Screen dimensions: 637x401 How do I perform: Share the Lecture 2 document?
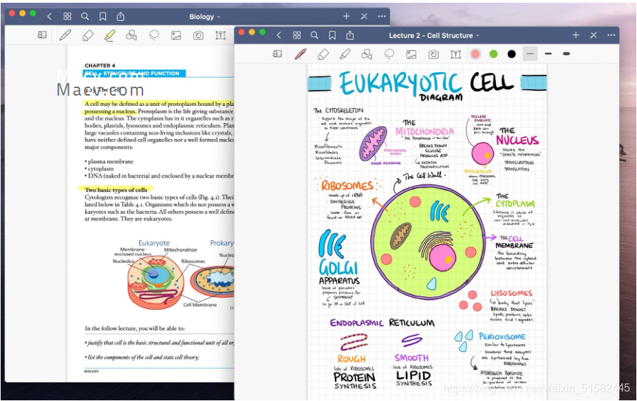[x=350, y=35]
